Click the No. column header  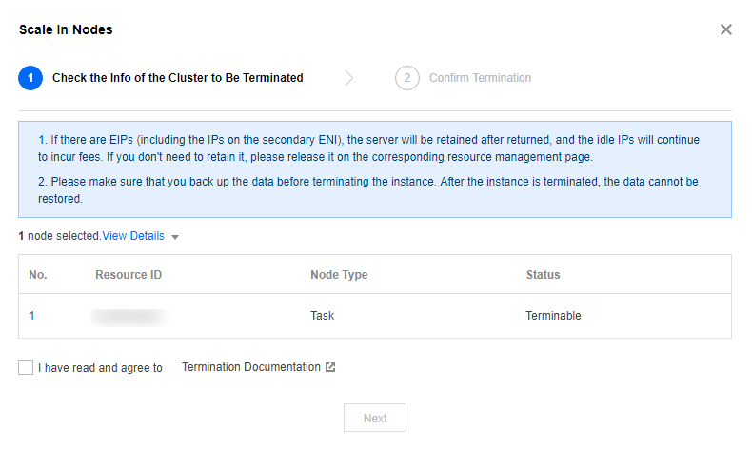[38, 275]
